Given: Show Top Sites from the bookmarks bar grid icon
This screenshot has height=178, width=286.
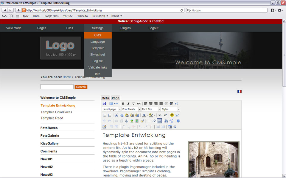Looking at the screenshot, I should click(x=18, y=16).
